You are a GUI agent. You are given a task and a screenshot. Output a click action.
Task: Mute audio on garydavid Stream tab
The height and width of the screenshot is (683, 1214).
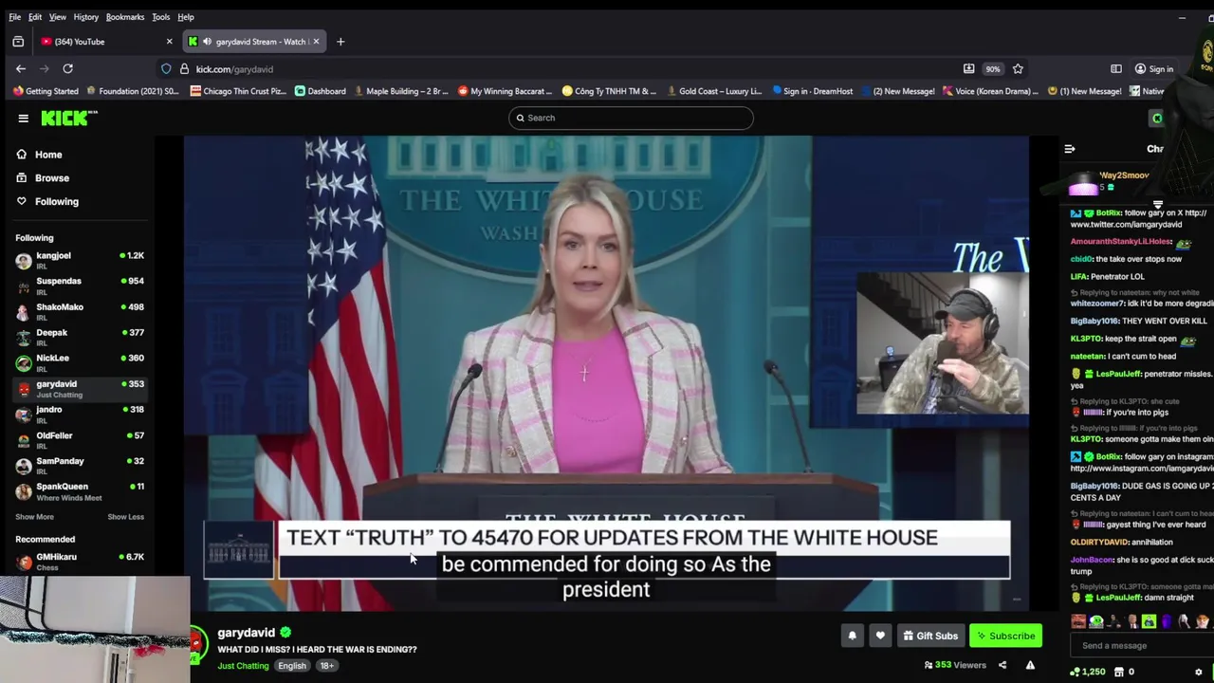coord(207,42)
